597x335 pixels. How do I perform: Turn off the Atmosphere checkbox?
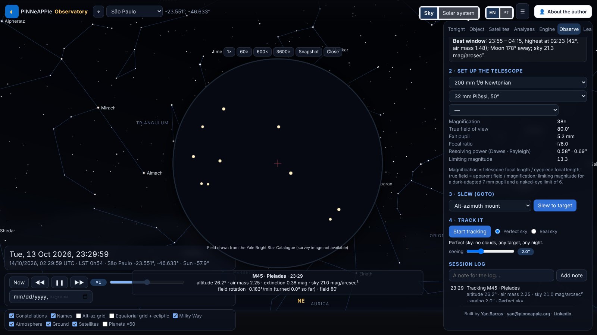pyautogui.click(x=12, y=324)
